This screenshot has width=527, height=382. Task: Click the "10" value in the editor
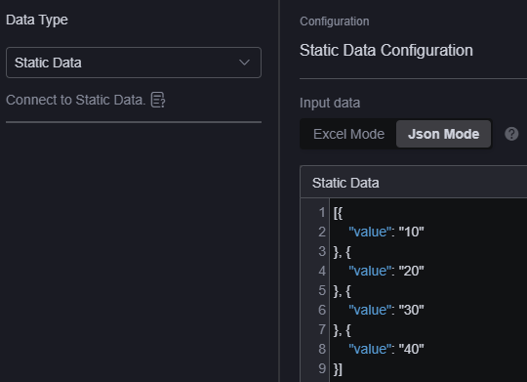click(x=412, y=232)
